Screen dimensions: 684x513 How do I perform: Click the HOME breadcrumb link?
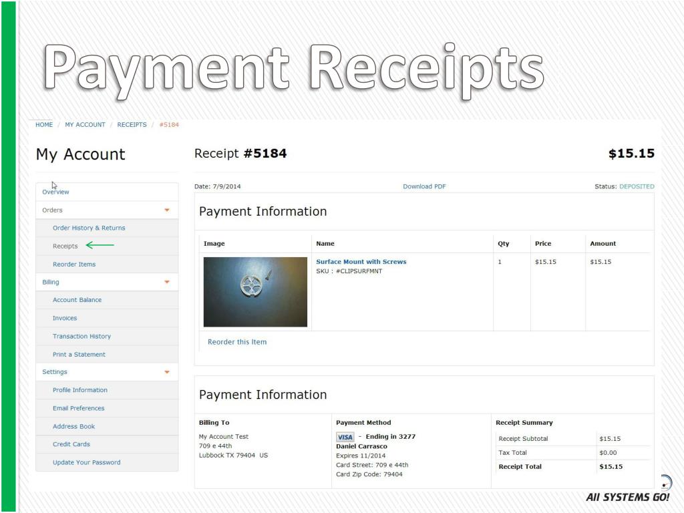coord(44,125)
